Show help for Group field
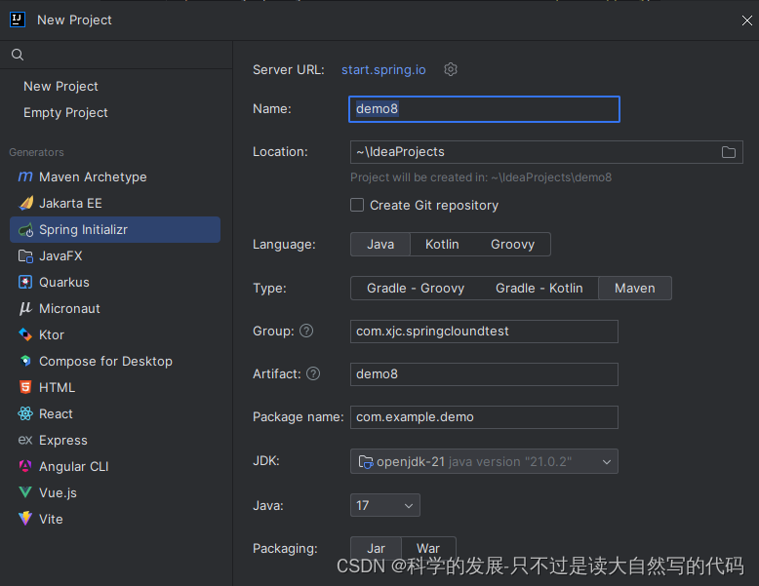 [x=306, y=331]
